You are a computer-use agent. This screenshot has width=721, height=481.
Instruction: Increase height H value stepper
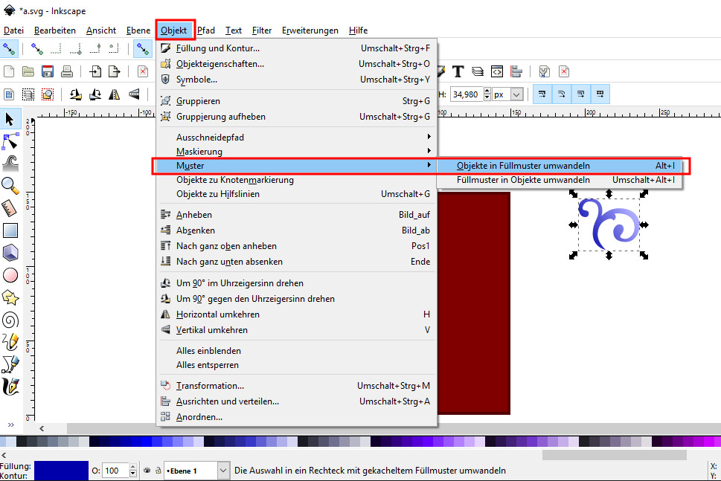coord(487,91)
